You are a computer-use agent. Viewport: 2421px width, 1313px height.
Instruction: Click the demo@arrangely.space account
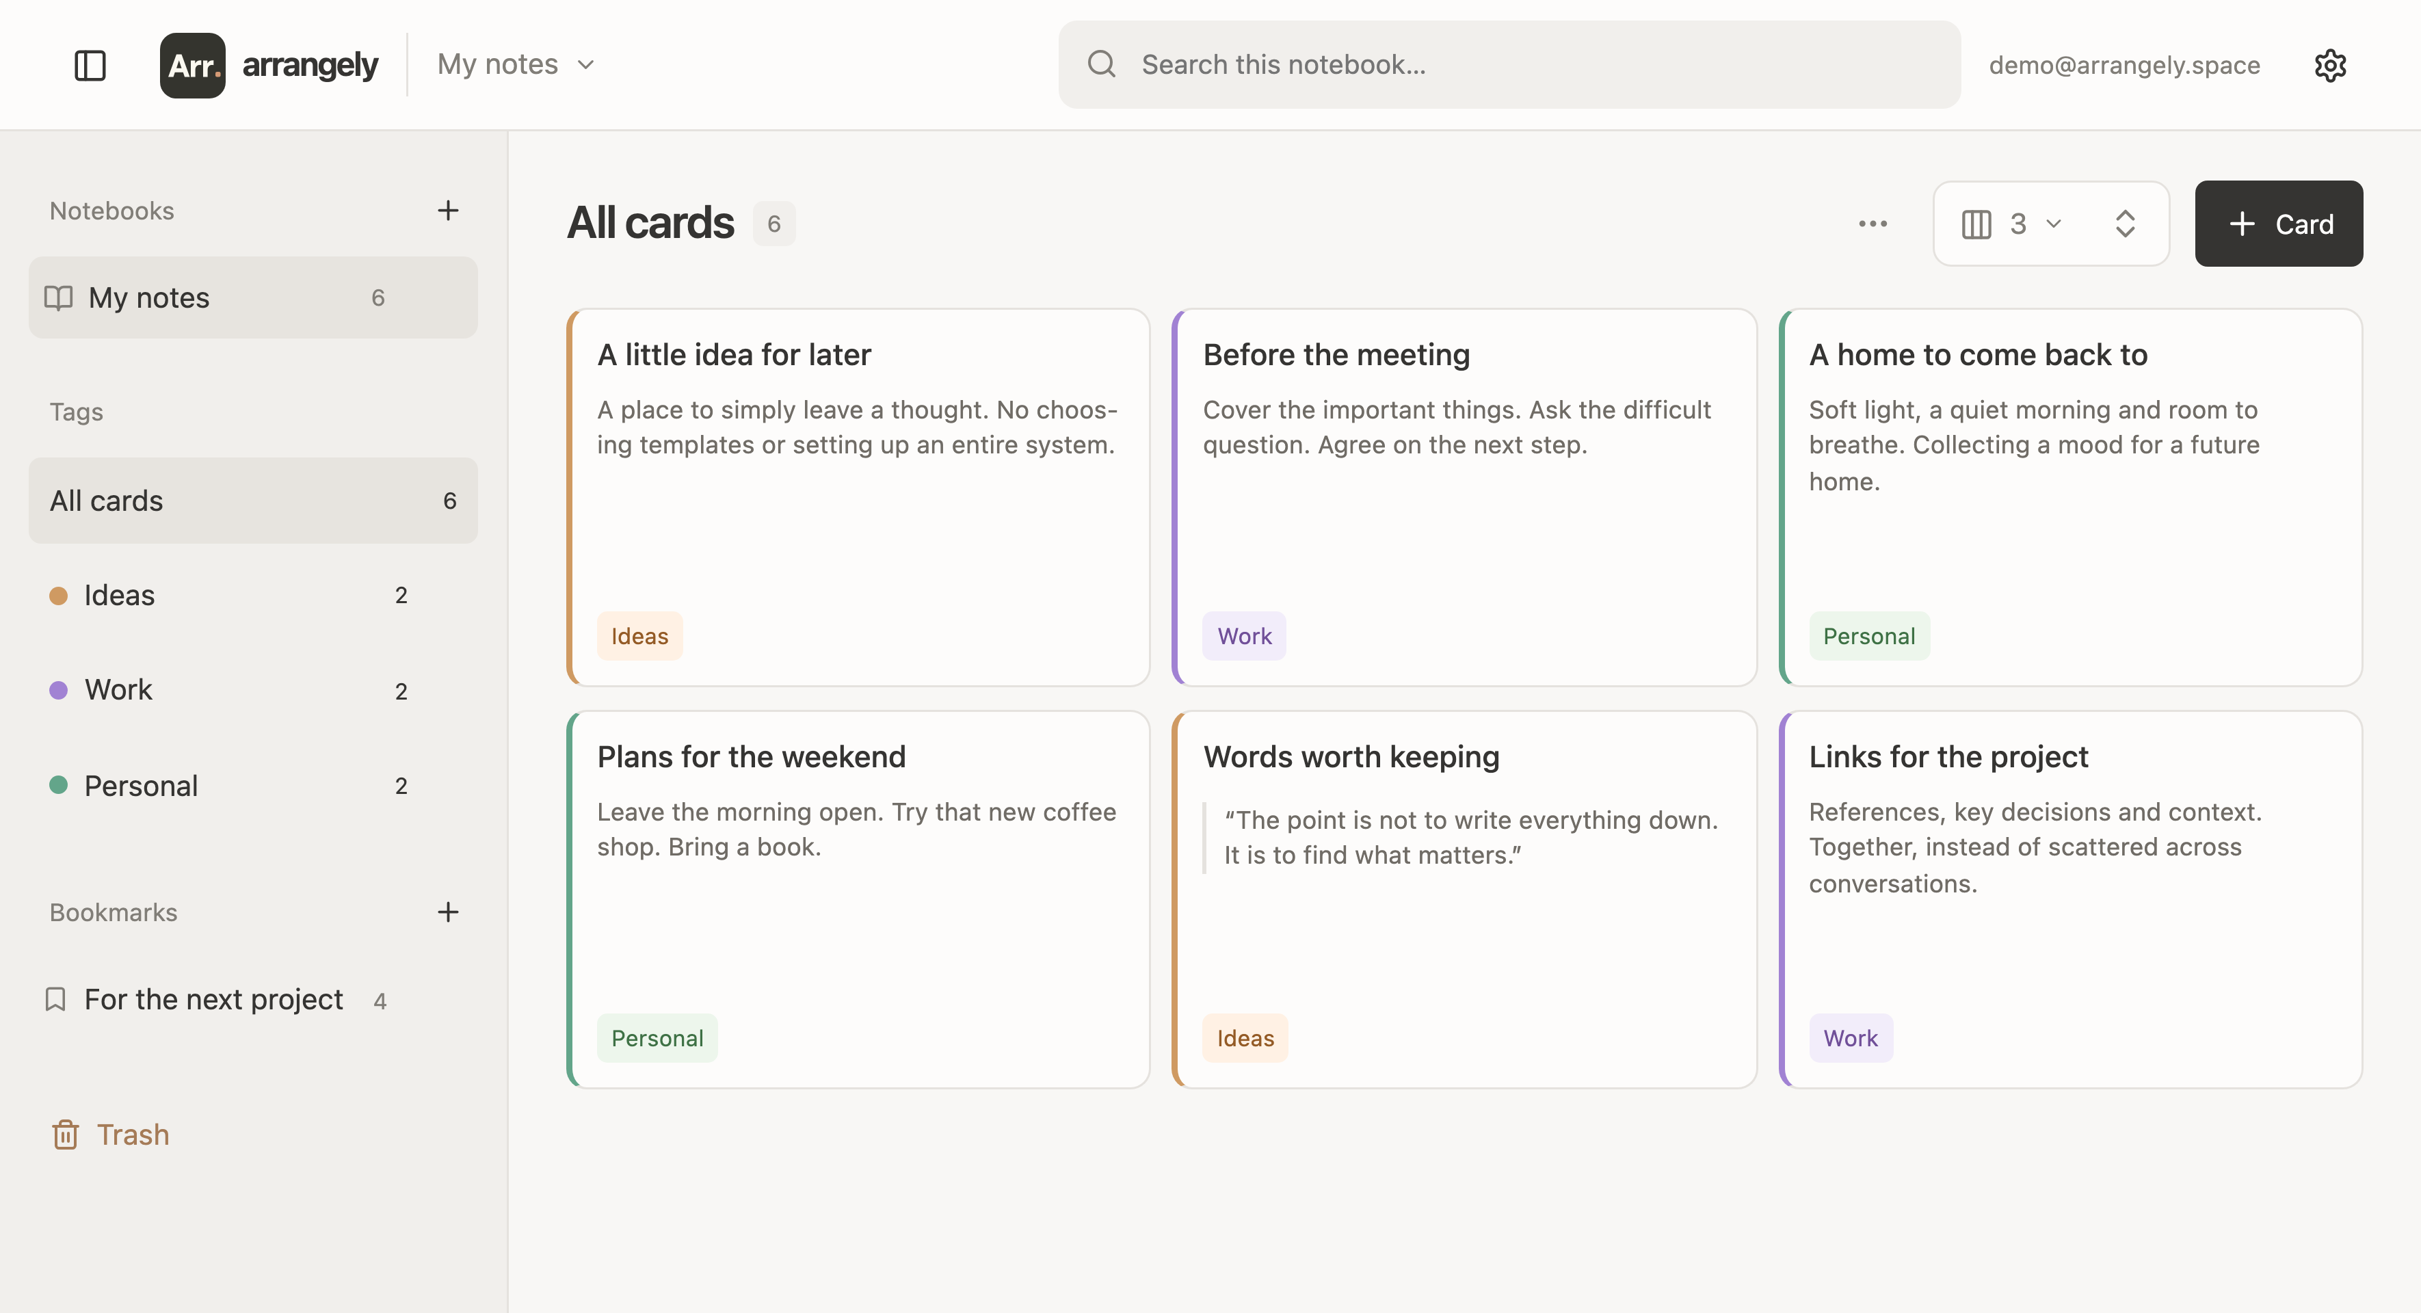(2124, 65)
